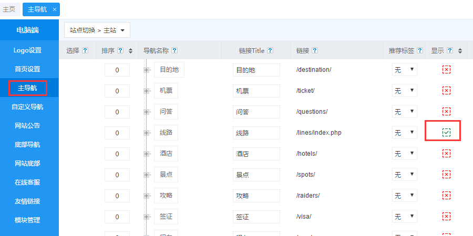
Task: Open Logo设置 in the sidebar
Action: (27, 50)
